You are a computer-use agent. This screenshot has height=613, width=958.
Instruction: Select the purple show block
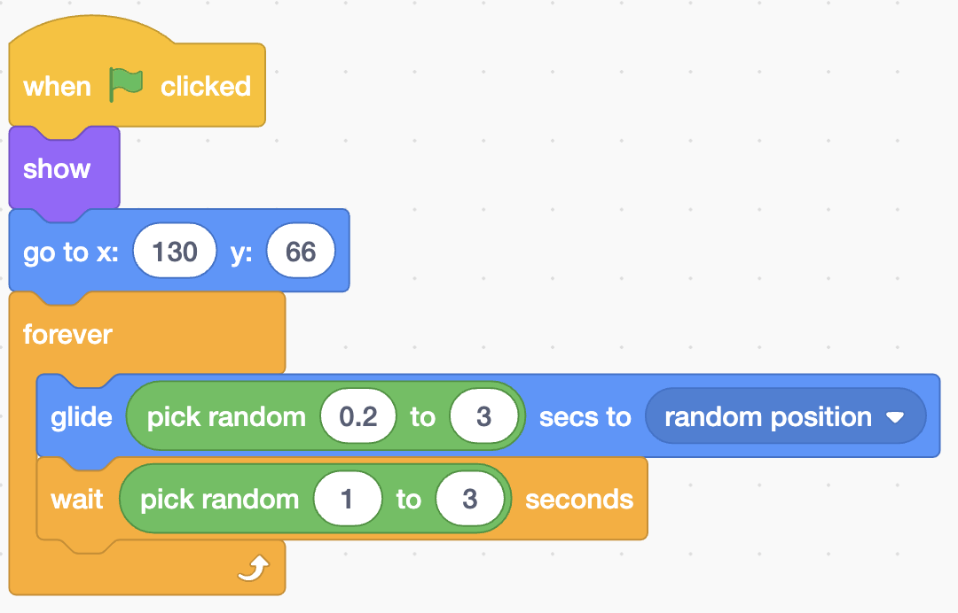point(64,169)
